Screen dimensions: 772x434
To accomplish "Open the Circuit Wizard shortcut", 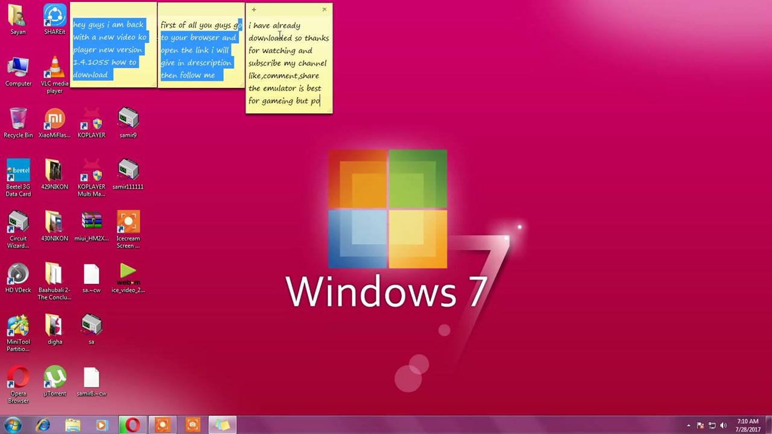I will pos(18,230).
